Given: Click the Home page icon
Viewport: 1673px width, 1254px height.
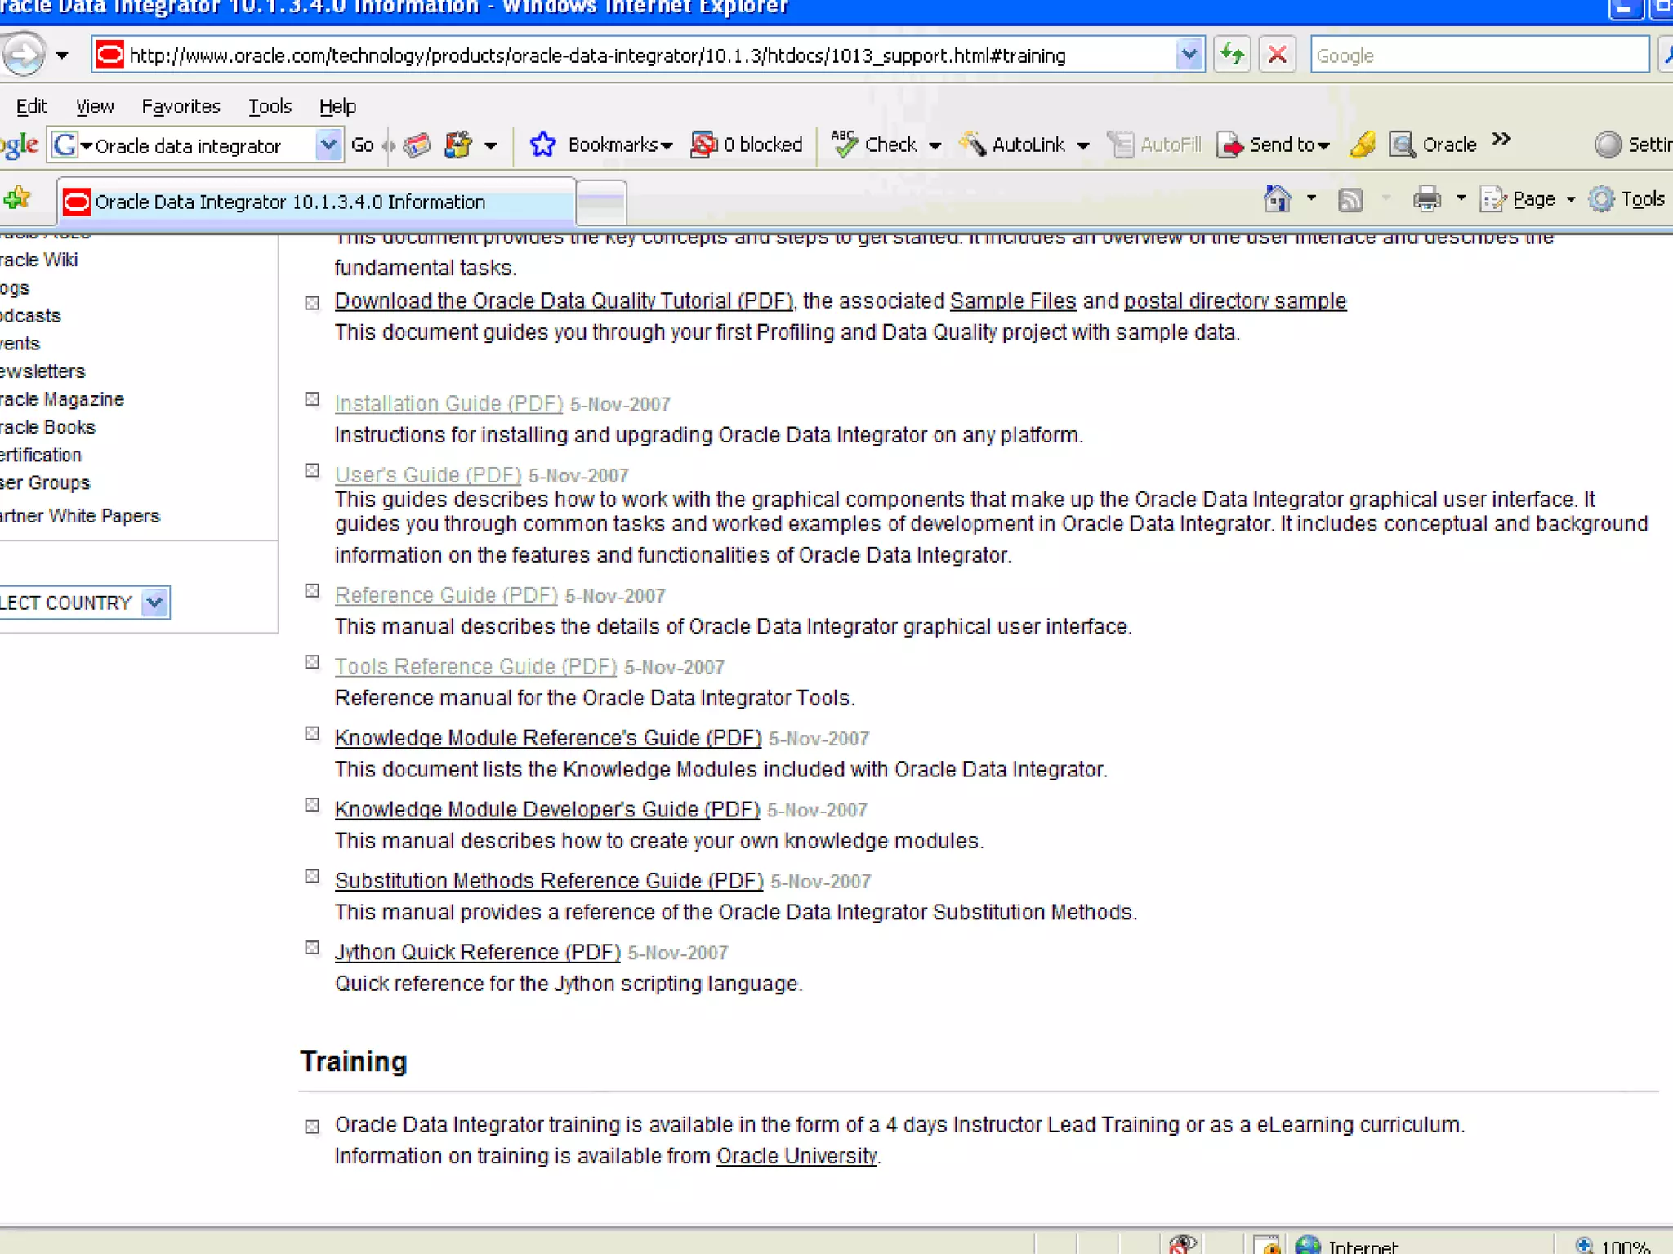Looking at the screenshot, I should [x=1277, y=198].
